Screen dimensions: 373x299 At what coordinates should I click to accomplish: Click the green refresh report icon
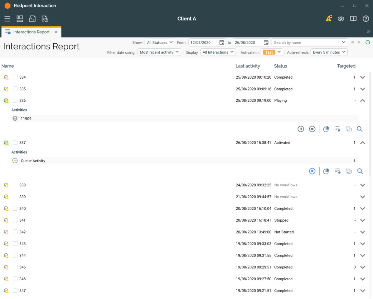pyautogui.click(x=368, y=42)
